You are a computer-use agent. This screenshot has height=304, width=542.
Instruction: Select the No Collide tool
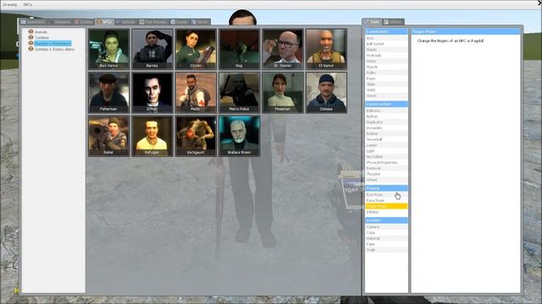tap(386, 156)
